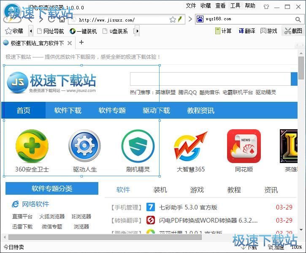Close the 极速下载站 tab
This screenshot has height=253, width=306.
coord(70,43)
